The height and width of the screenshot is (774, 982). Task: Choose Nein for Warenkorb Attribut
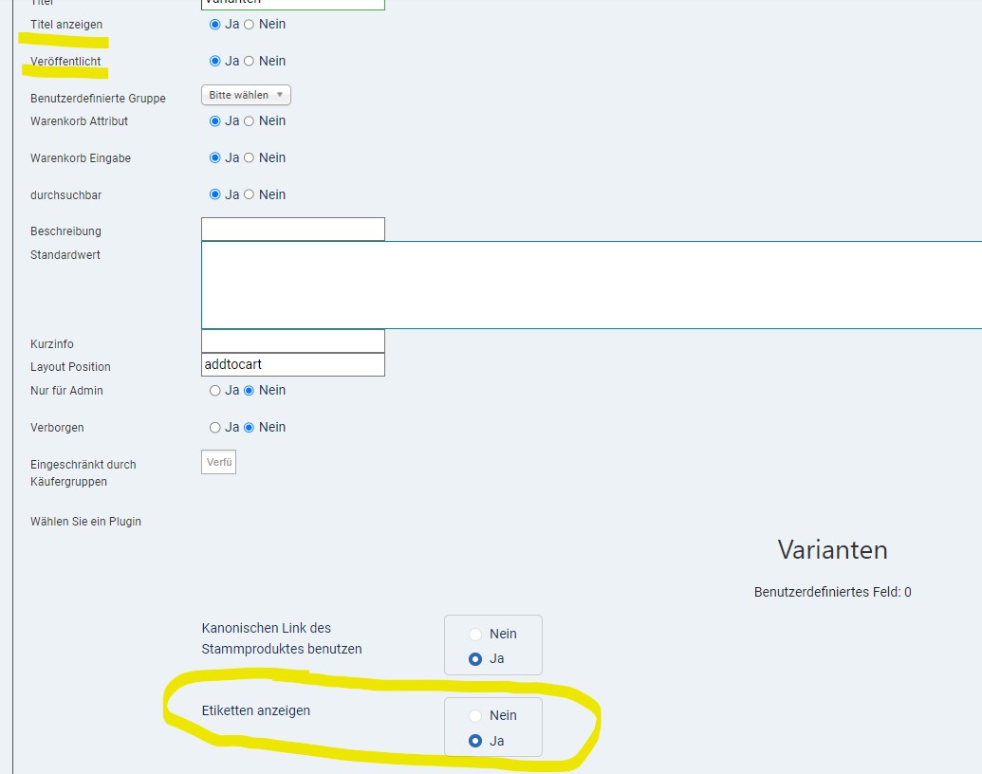[250, 121]
